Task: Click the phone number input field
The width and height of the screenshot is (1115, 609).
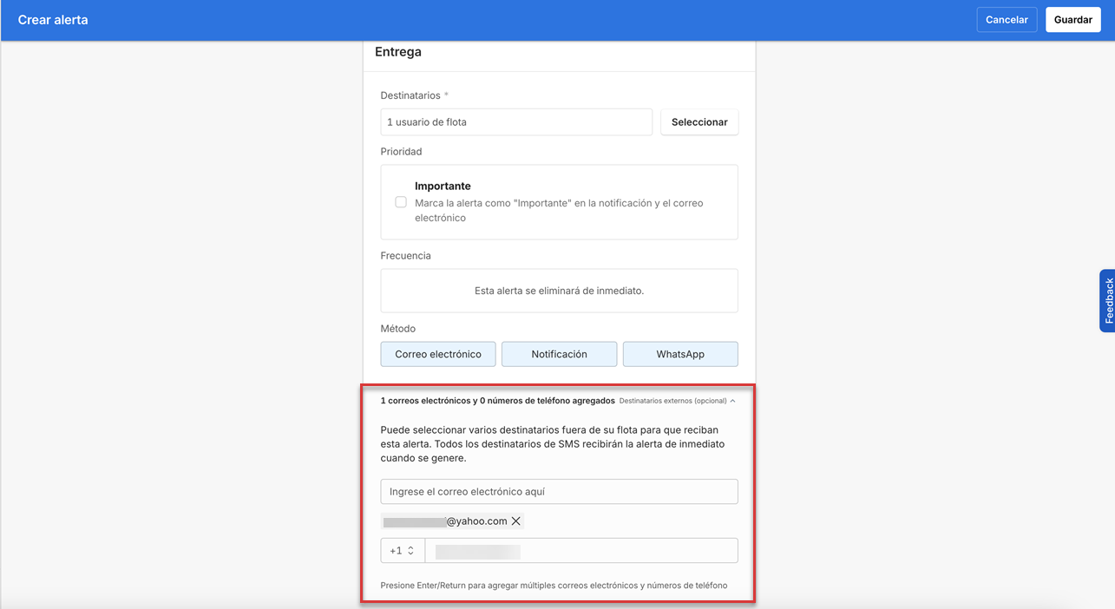Action: pyautogui.click(x=581, y=550)
